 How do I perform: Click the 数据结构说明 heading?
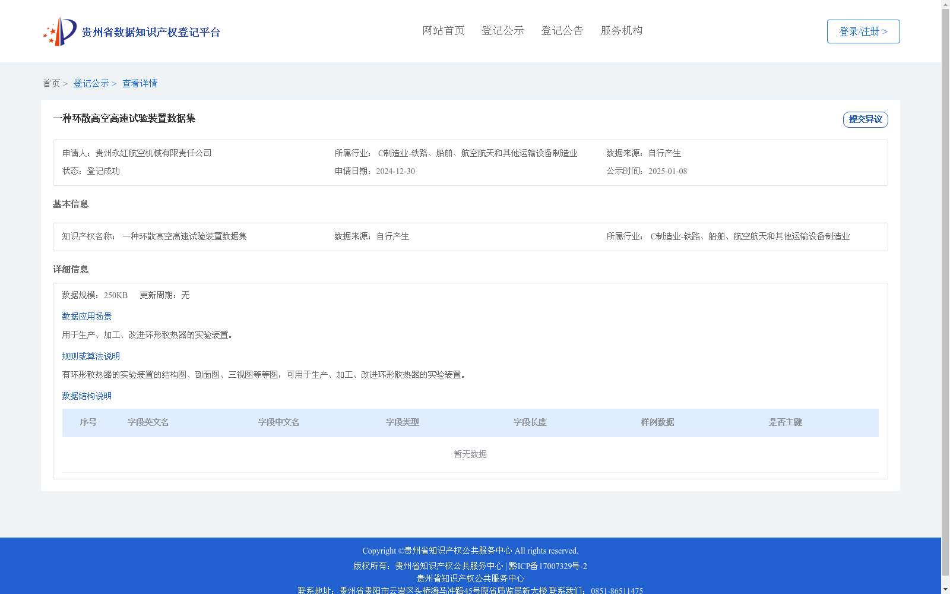click(87, 396)
